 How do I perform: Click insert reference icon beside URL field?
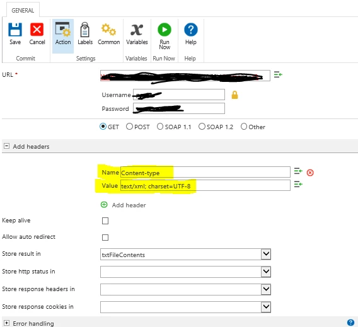pos(278,74)
